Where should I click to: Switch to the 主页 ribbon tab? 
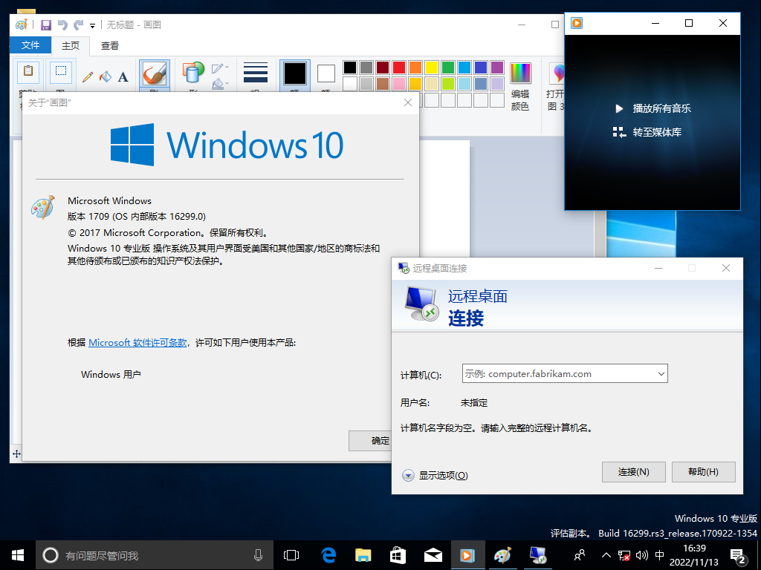tap(71, 45)
